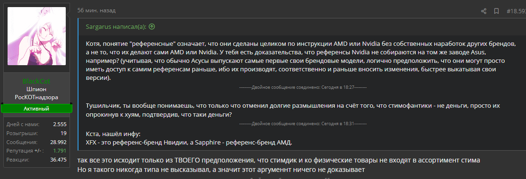This screenshot has width=526, height=179.
Task: Click the "Сегодня в 18:31" merged message divider
Action: [x=303, y=124]
